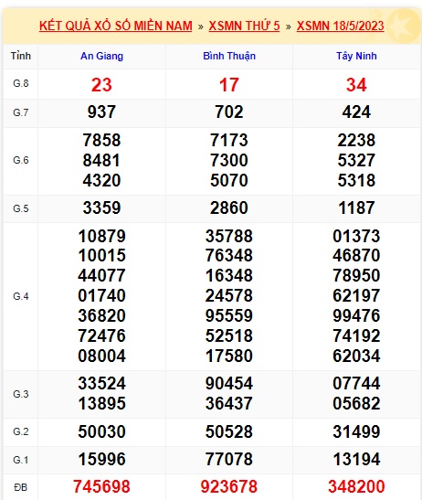Screen dimensions: 422x500
Task: Click An Giang G.1 number 15996
Action: pos(101,460)
